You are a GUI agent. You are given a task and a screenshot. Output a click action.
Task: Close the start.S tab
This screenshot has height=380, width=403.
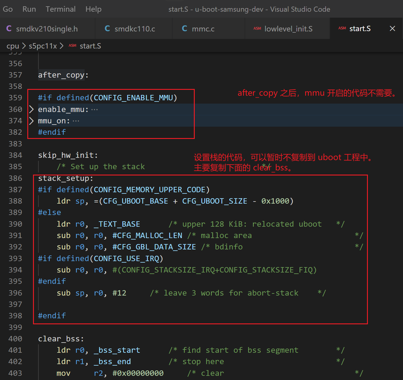coord(392,28)
